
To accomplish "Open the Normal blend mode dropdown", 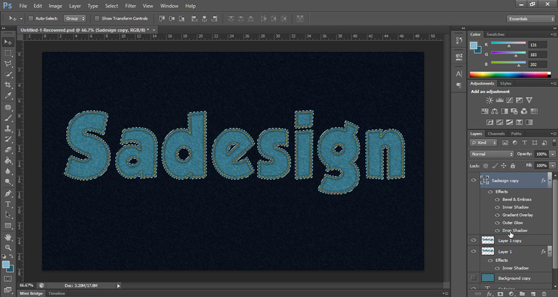I will click(492, 154).
